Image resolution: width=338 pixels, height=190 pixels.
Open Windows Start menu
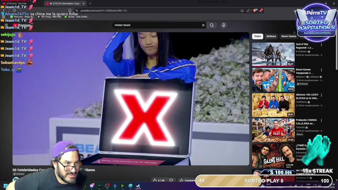5,186
